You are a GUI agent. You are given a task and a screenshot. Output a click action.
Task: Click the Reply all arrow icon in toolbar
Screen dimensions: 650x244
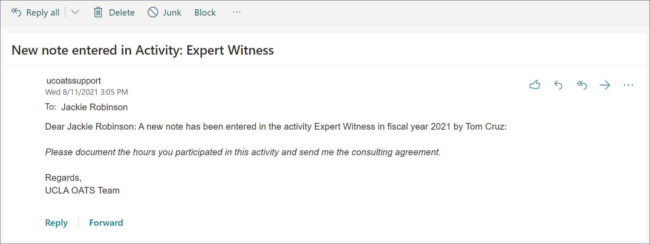point(16,12)
